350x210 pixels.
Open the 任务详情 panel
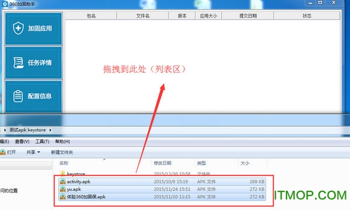33,62
